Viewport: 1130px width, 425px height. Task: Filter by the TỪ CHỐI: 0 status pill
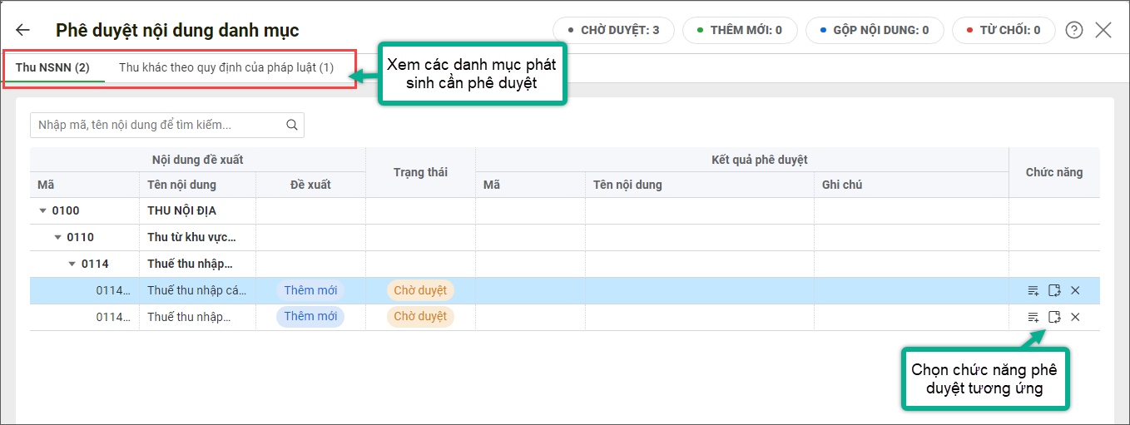(1003, 31)
